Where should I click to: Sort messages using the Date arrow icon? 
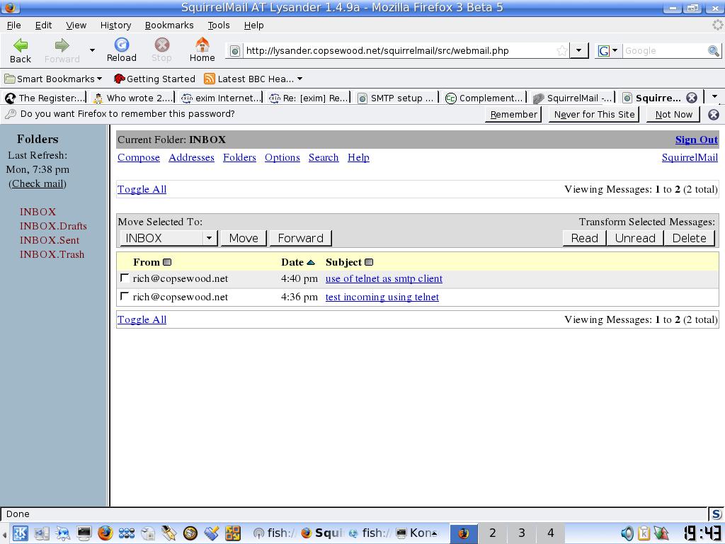pyautogui.click(x=310, y=262)
